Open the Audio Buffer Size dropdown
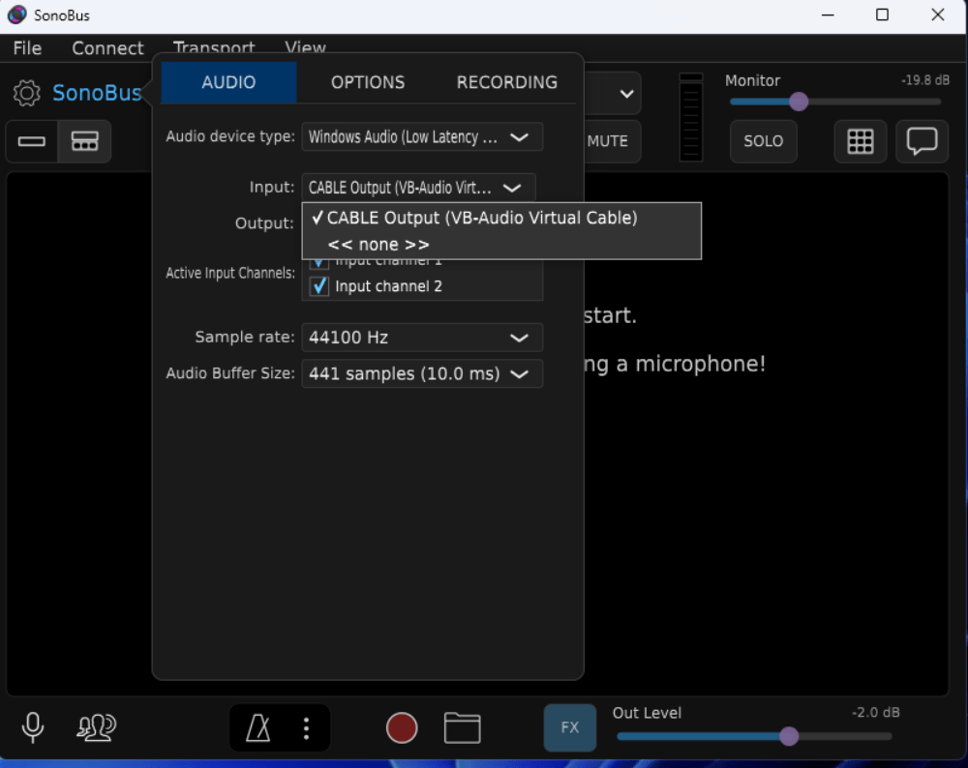 [422, 373]
